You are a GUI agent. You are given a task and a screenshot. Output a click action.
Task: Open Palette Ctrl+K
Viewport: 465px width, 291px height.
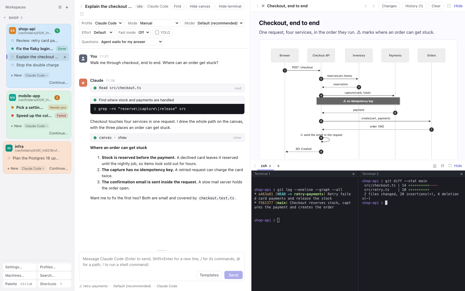(20, 284)
